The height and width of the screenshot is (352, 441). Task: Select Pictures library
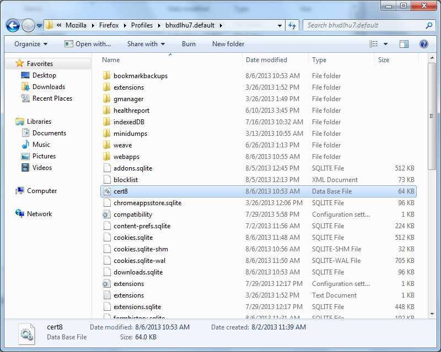pyautogui.click(x=44, y=156)
